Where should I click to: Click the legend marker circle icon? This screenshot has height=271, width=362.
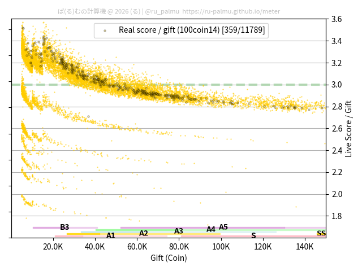pos(105,30)
